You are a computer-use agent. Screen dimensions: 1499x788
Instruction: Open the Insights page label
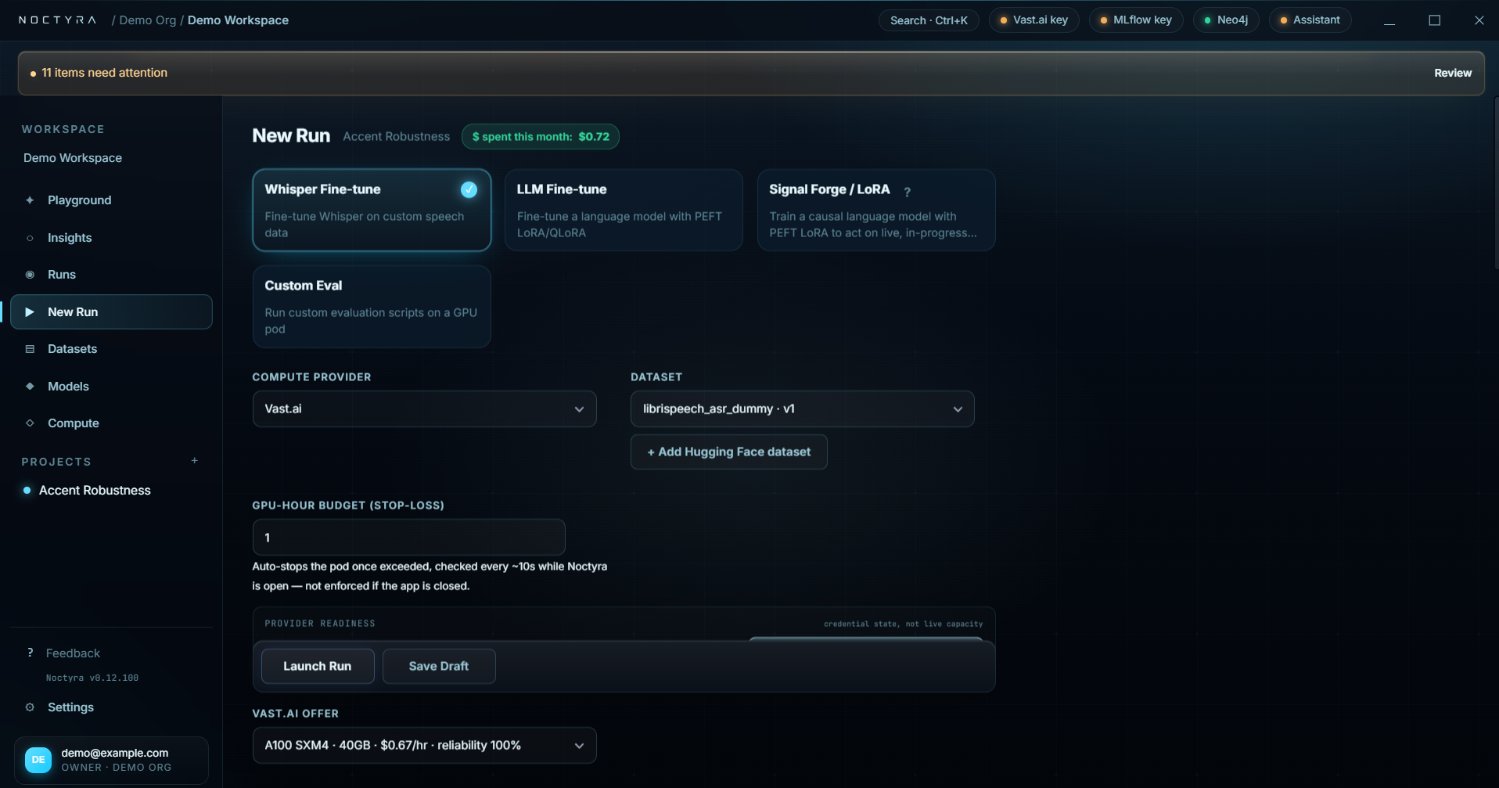coord(70,238)
